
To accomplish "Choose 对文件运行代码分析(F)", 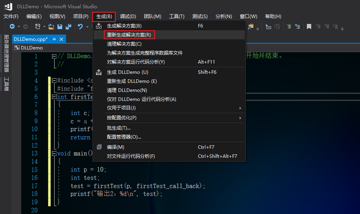I will [169, 156].
